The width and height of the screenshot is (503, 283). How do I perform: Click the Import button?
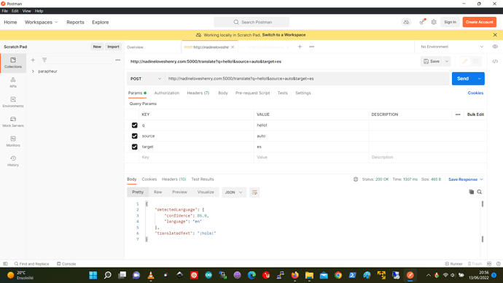pyautogui.click(x=113, y=47)
